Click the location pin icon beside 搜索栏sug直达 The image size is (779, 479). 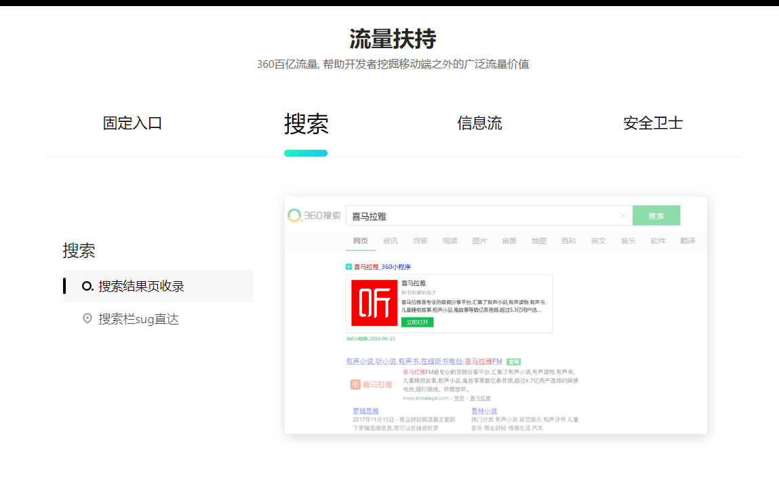click(87, 318)
